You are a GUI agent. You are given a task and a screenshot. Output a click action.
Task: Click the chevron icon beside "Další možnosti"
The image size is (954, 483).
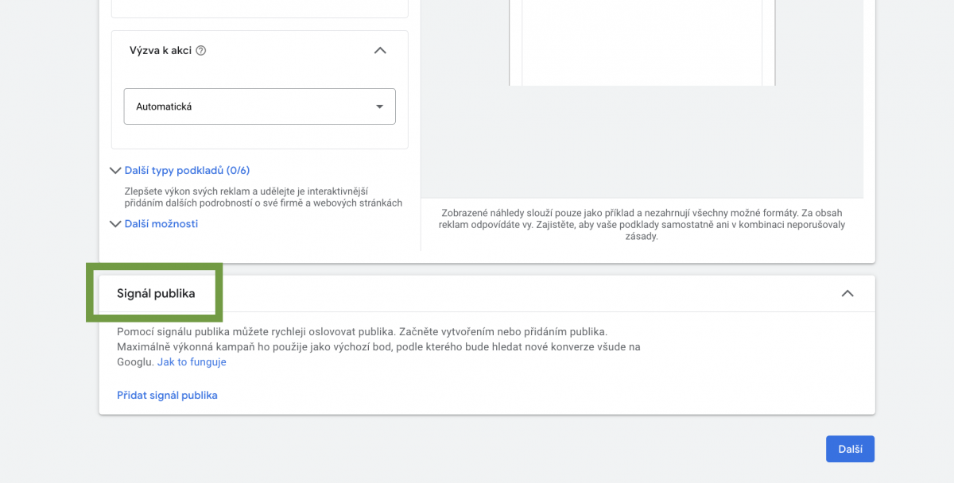pos(114,224)
